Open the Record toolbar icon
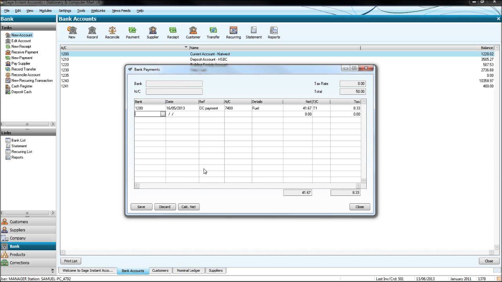Viewport: 502px width, 282px height. pos(92,33)
